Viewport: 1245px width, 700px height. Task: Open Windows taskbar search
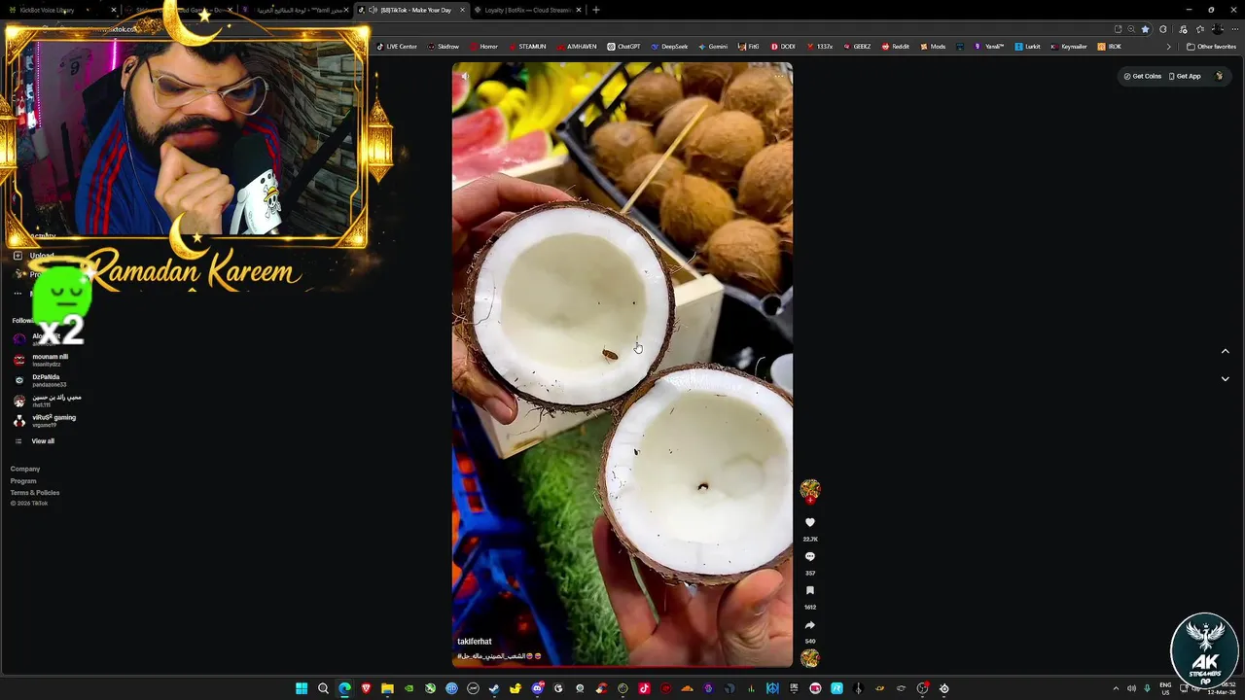pos(323,688)
